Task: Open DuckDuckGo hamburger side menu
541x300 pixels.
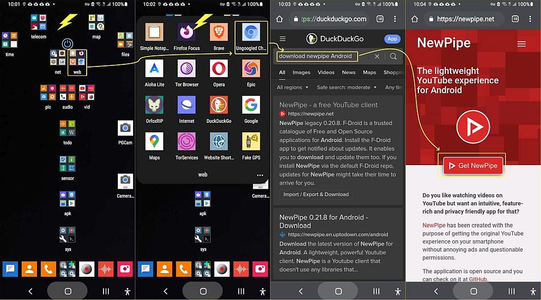Action: pyautogui.click(x=283, y=38)
